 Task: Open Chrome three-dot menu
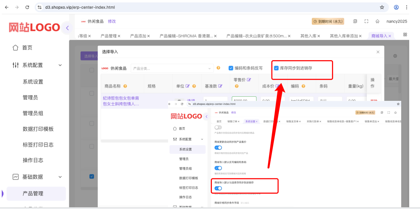407,7
